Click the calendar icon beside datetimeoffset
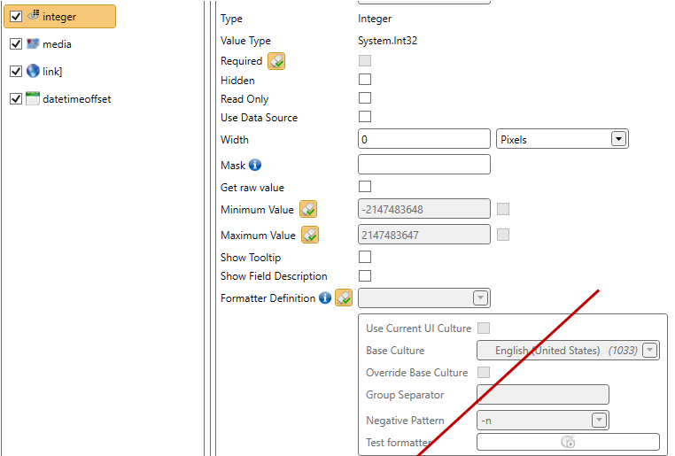Screen dimensions: 675x456 pyautogui.click(x=33, y=98)
